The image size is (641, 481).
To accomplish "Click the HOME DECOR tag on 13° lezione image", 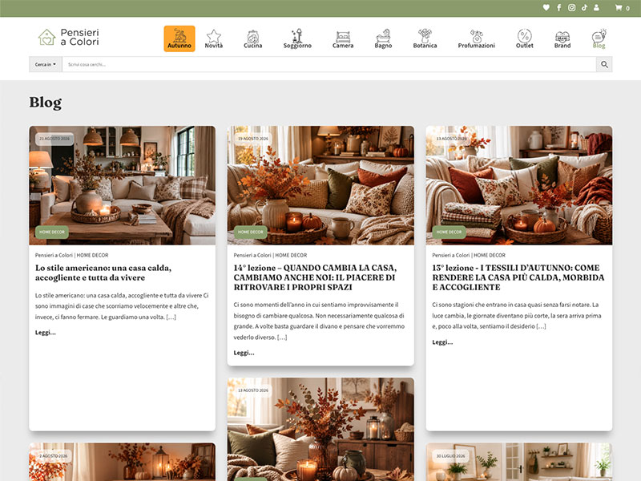I will [449, 232].
